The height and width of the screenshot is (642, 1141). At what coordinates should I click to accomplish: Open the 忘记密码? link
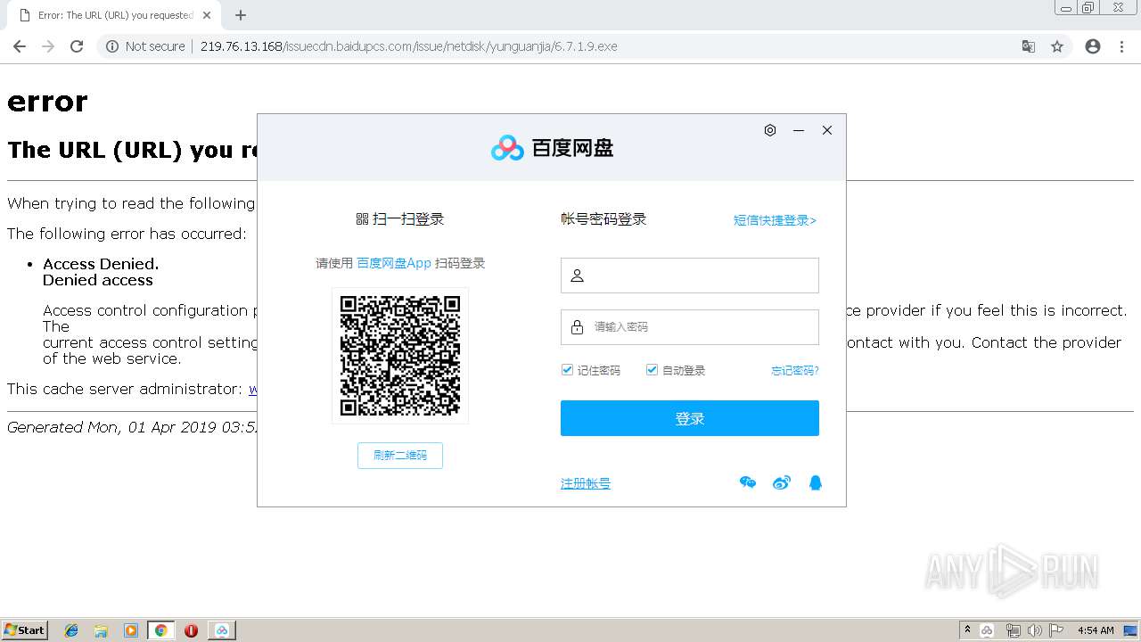pos(795,371)
